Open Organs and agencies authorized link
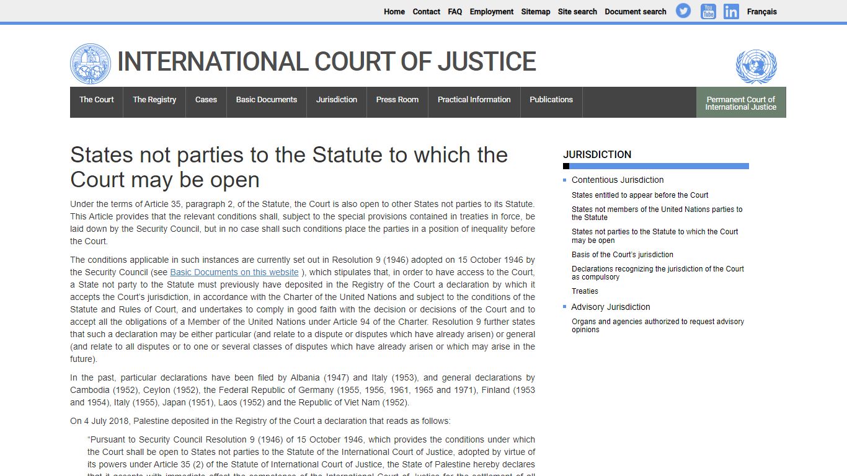 tap(658, 325)
